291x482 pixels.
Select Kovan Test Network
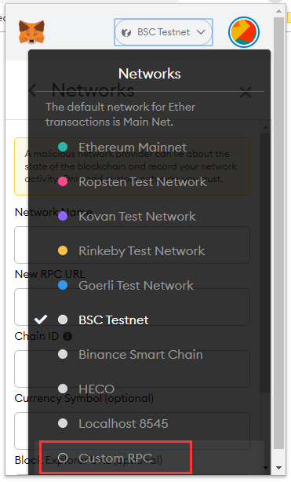pos(137,217)
